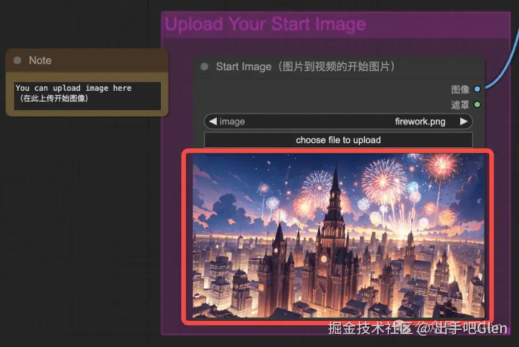This screenshot has width=519, height=347.
Task: Click the 图像 output port on Start Image node
Action: [477, 89]
